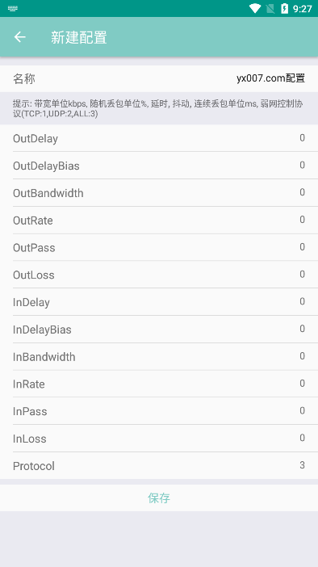This screenshot has width=318, height=567.
Task: Edit the 名称 name field value
Action: tap(270, 78)
